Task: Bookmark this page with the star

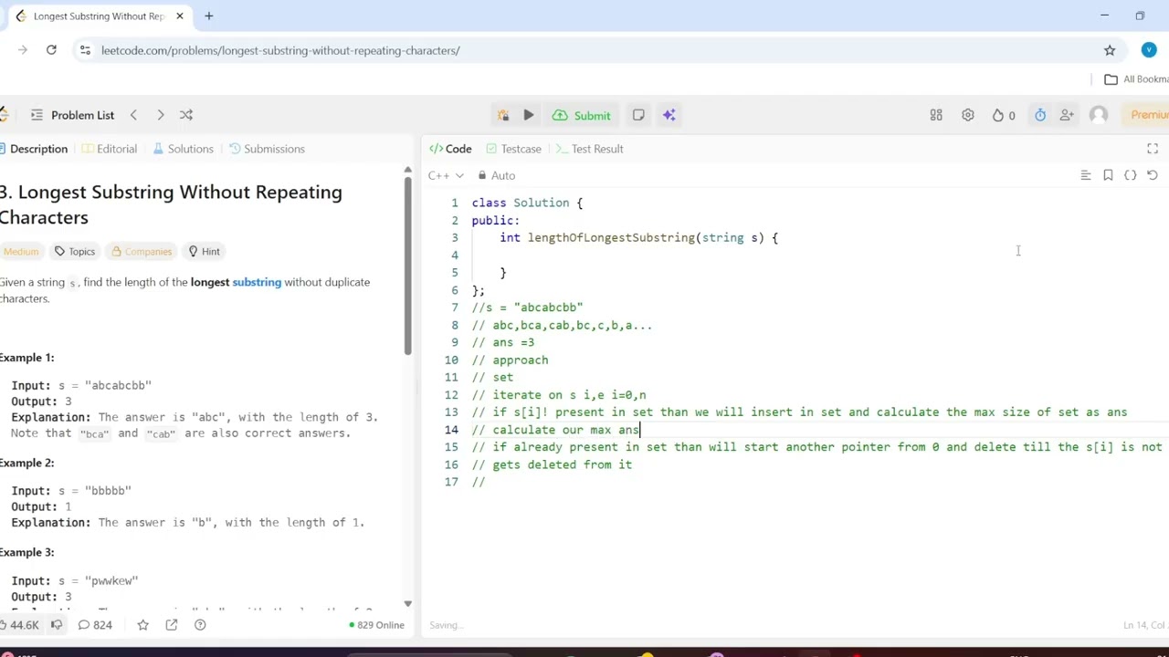Action: pyautogui.click(x=1110, y=50)
